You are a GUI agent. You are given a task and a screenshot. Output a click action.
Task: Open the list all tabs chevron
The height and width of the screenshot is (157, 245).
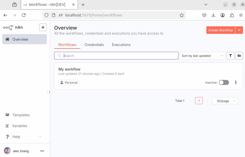[x=206, y=5]
